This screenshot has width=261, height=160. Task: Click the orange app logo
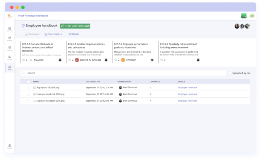click(10, 16)
